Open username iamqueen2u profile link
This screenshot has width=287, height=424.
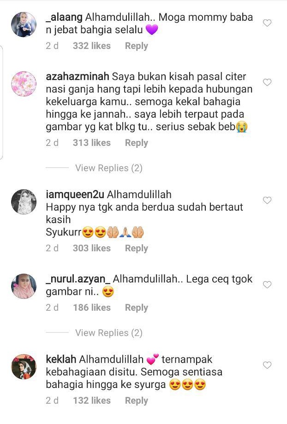(x=75, y=194)
